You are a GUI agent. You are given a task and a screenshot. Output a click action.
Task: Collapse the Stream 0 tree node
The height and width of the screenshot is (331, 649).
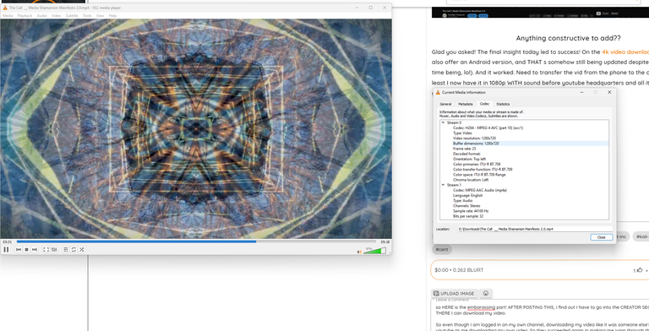pyautogui.click(x=443, y=123)
